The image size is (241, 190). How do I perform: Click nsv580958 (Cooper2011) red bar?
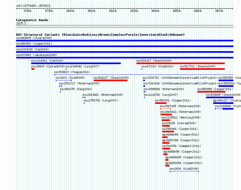(211, 92)
